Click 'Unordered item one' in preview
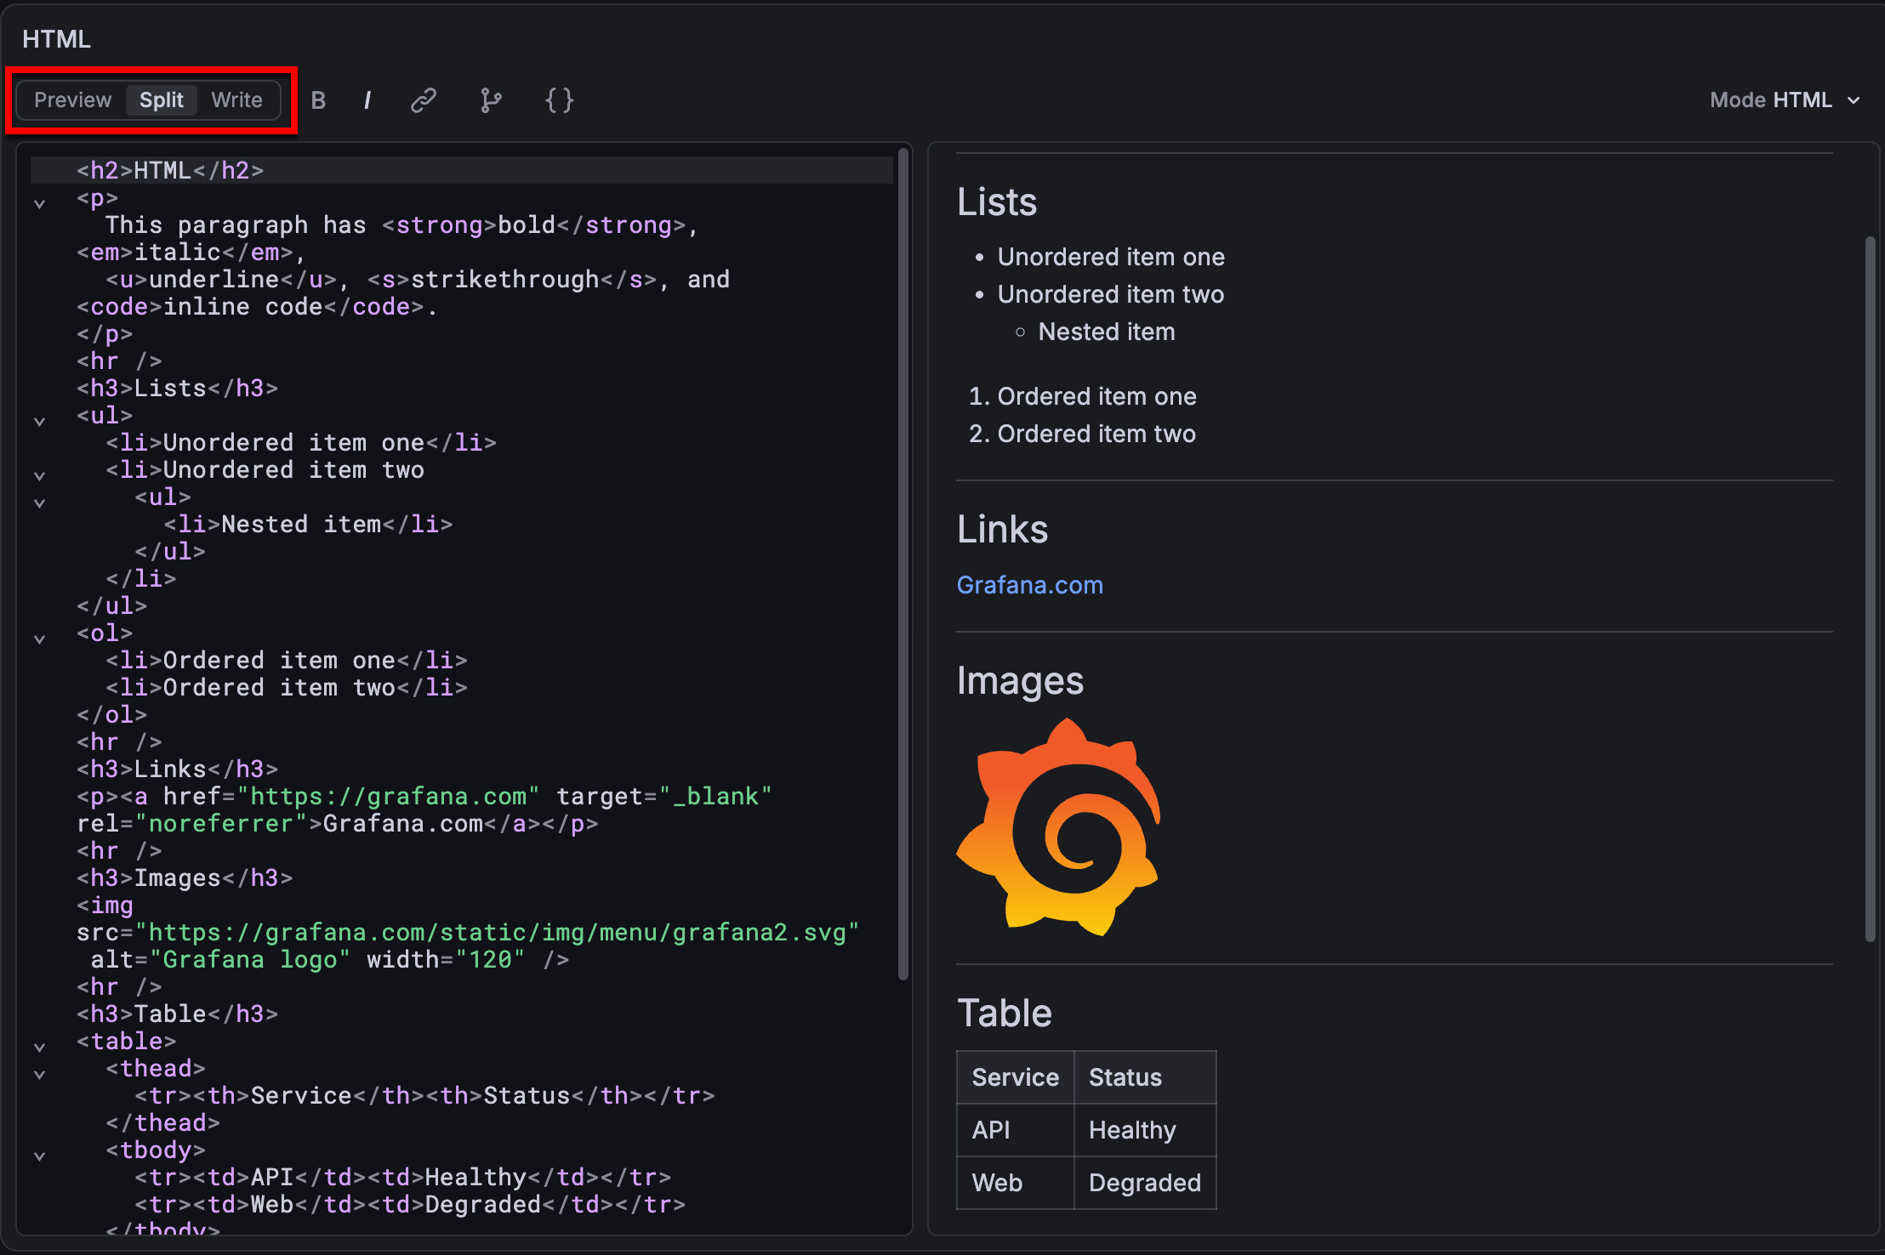Screen dimensions: 1885x1255 [1111, 257]
